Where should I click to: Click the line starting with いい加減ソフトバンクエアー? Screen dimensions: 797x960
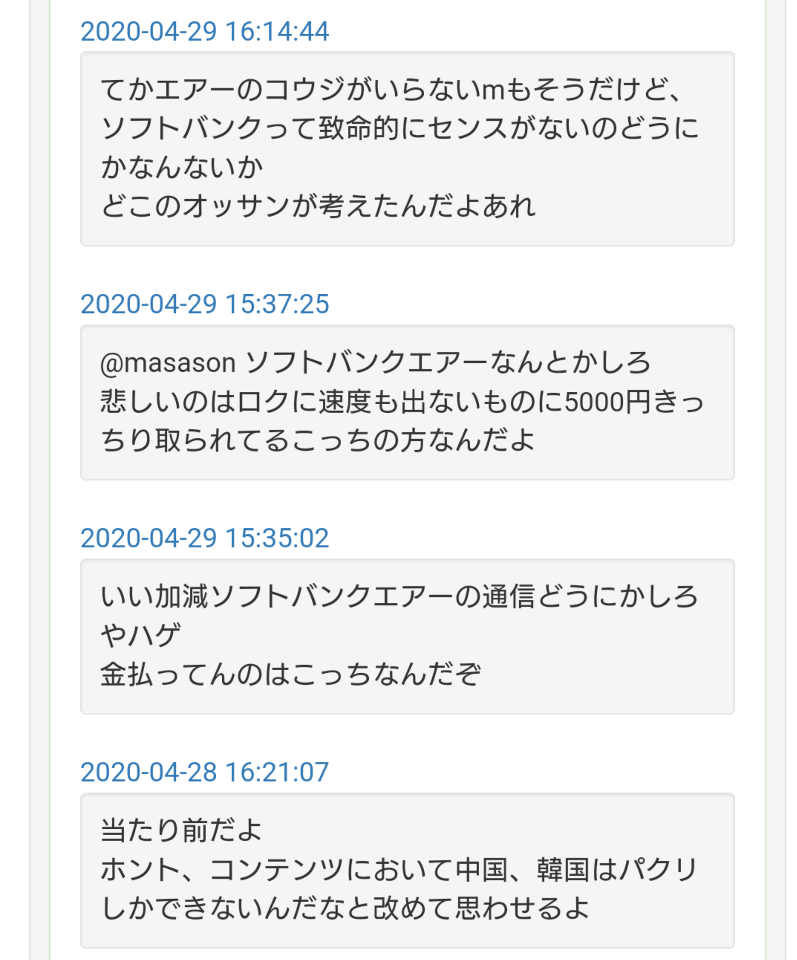point(399,596)
